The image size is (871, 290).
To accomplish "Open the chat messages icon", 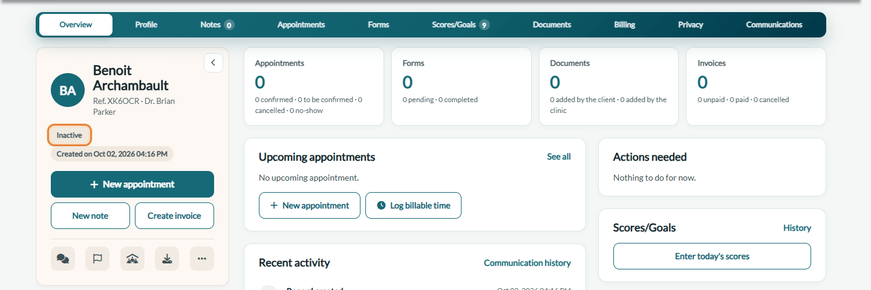I will (63, 259).
